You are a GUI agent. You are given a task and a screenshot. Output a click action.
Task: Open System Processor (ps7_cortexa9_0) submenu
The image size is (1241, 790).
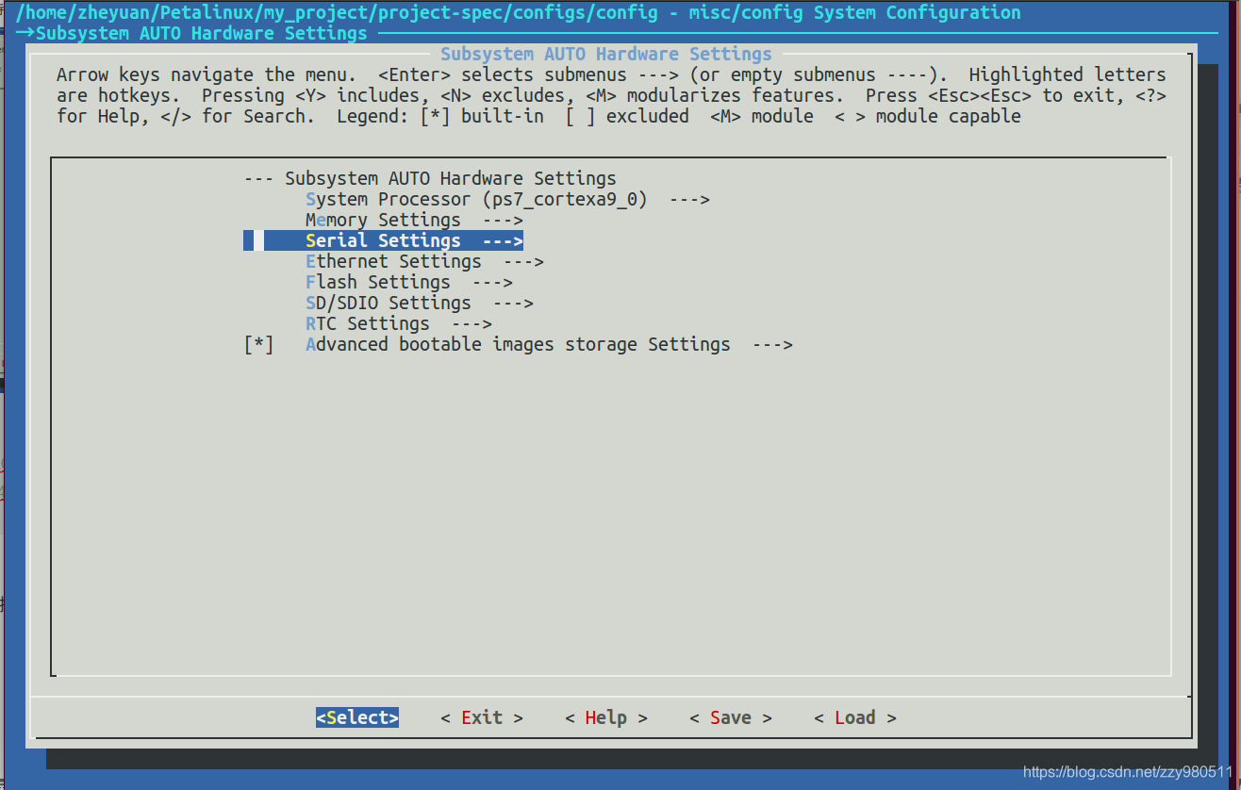[507, 200]
